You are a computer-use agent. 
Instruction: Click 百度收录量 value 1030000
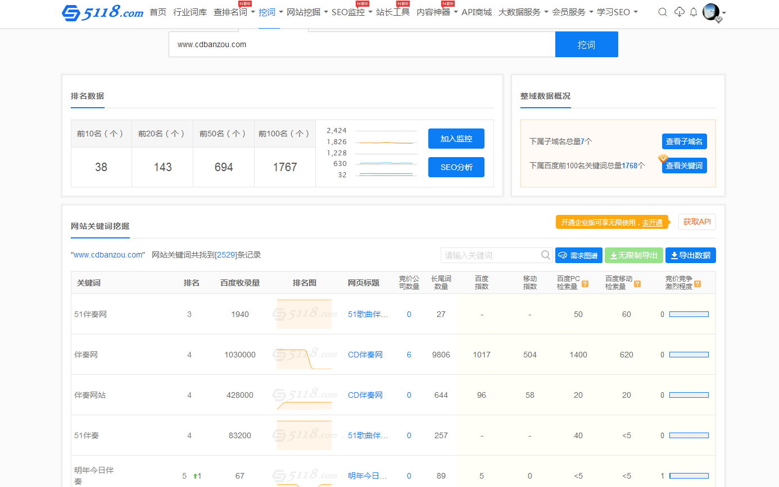coord(240,355)
